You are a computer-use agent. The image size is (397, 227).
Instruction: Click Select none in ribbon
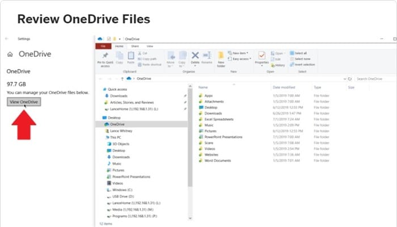click(300, 59)
